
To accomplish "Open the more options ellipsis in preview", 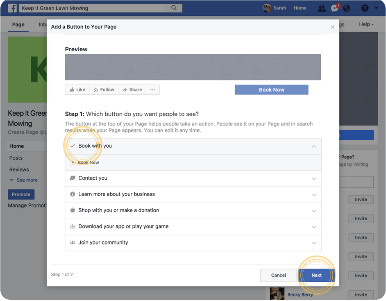I will [x=152, y=90].
